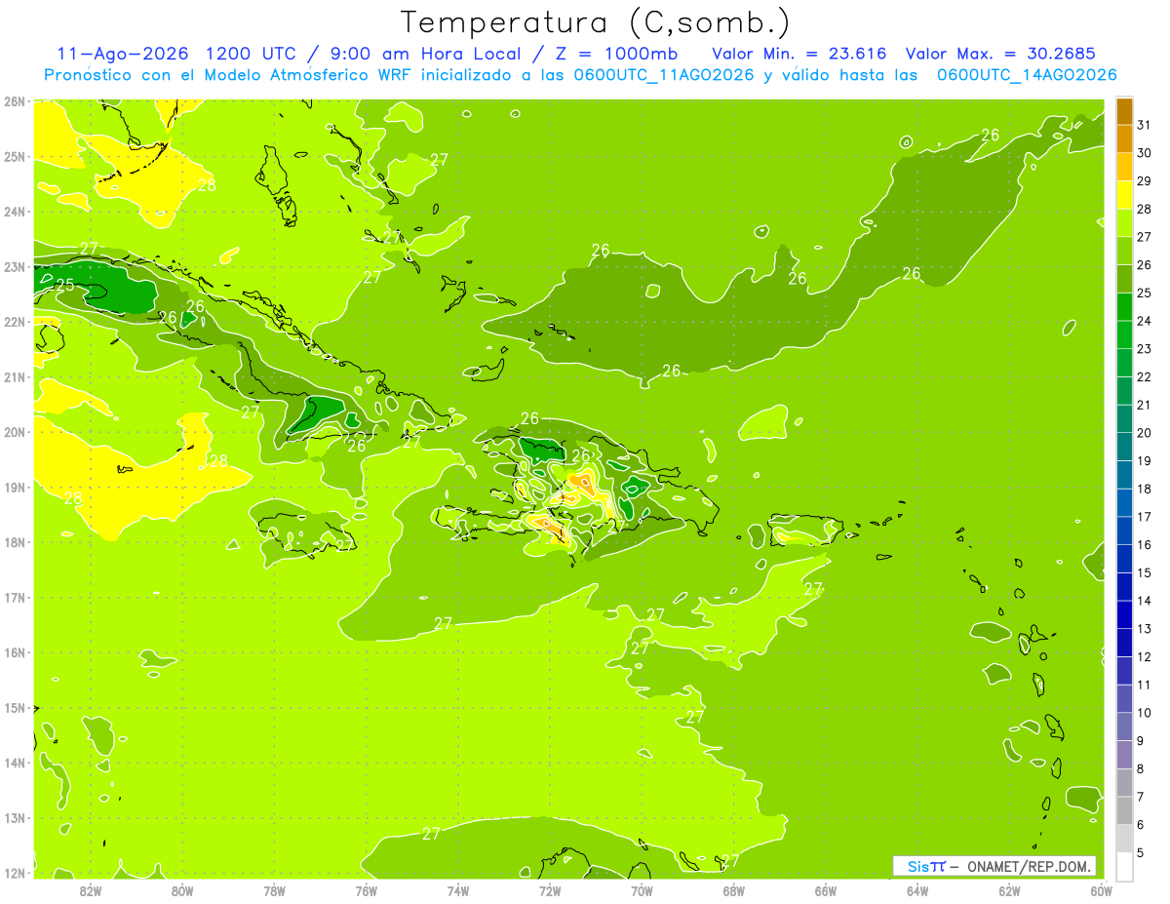Click the longitude axis label "72W"
Viewport: 1170px width, 904px height.
(x=550, y=890)
